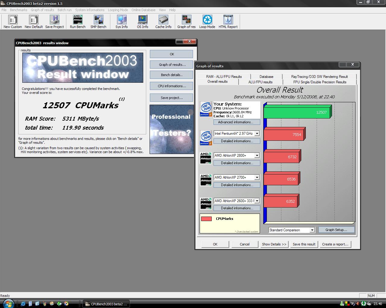
Task: Click the AMD Athlon logo beside AthlonXP 2800+
Action: pyautogui.click(x=206, y=158)
